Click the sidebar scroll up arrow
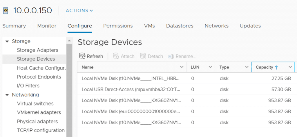This screenshot has height=137, width=297. tap(69, 41)
